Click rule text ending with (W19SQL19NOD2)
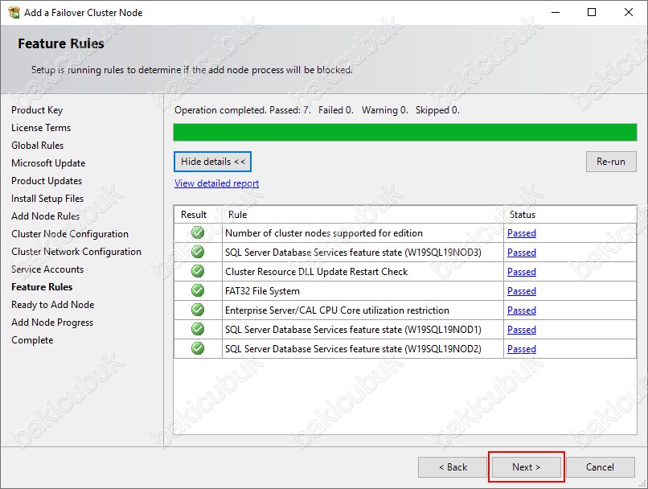 [353, 349]
